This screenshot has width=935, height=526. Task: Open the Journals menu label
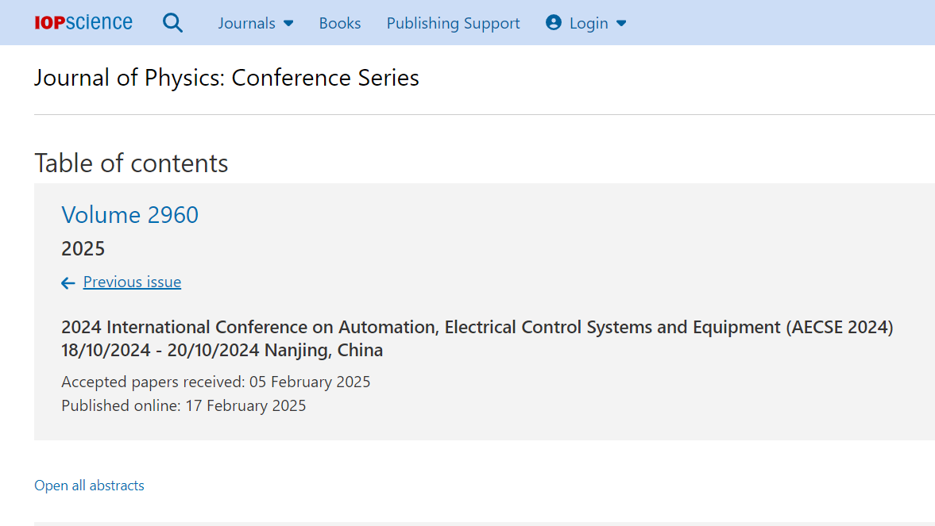[246, 24]
